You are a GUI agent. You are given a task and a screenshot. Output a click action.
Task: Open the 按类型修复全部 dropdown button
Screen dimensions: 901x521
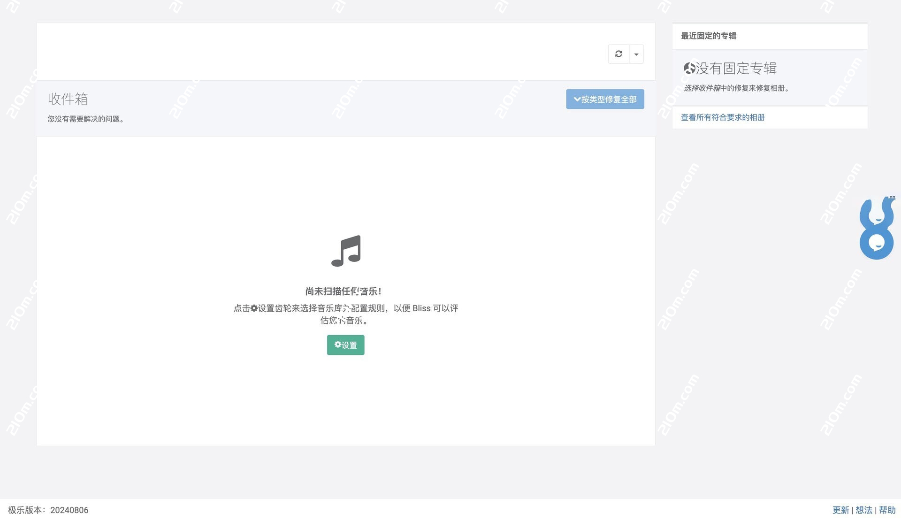605,99
